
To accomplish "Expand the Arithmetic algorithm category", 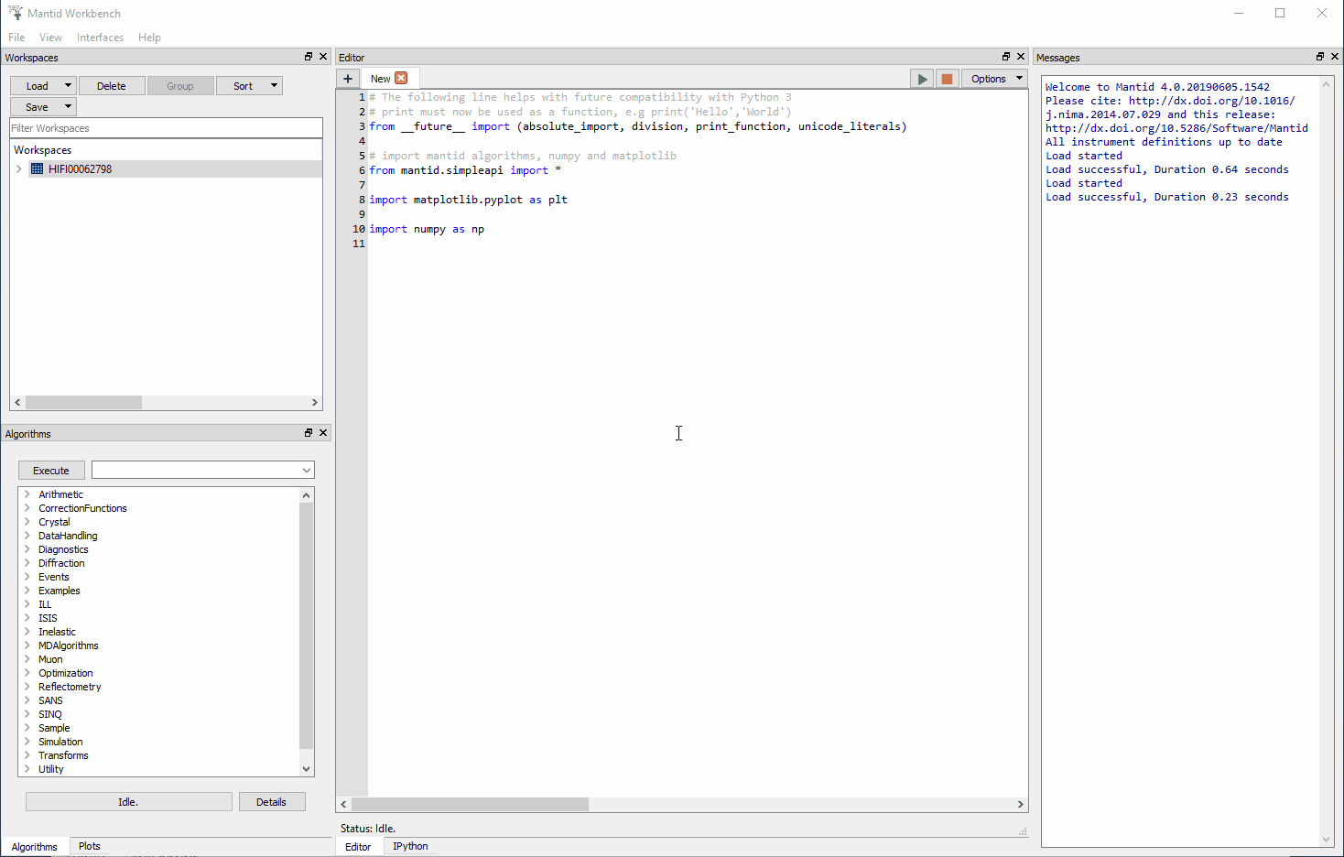I will pos(27,494).
